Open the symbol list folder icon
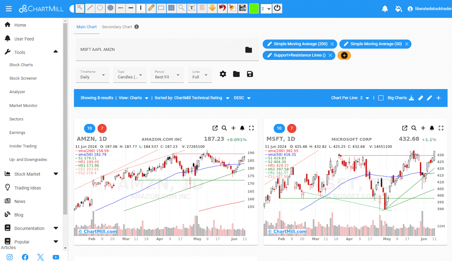 (249, 50)
